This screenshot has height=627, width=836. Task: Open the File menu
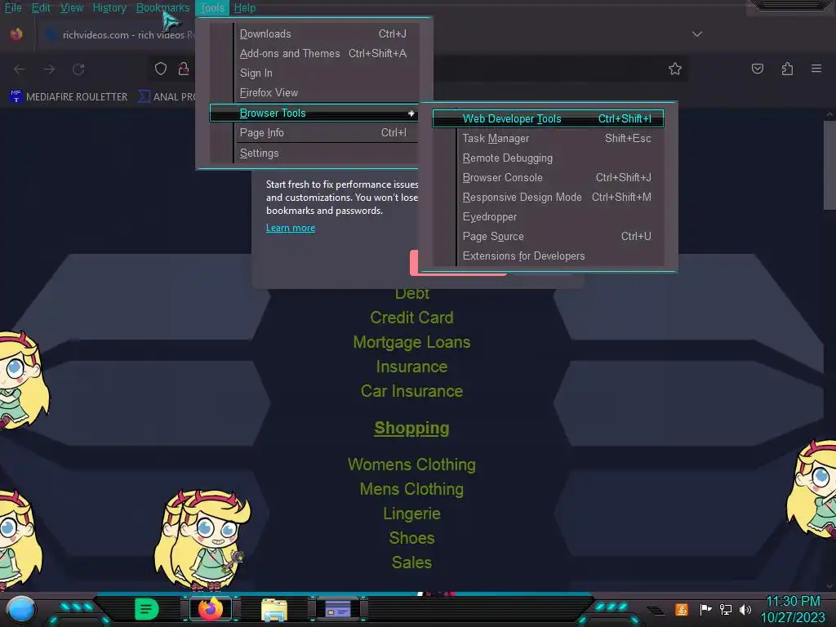pos(13,7)
